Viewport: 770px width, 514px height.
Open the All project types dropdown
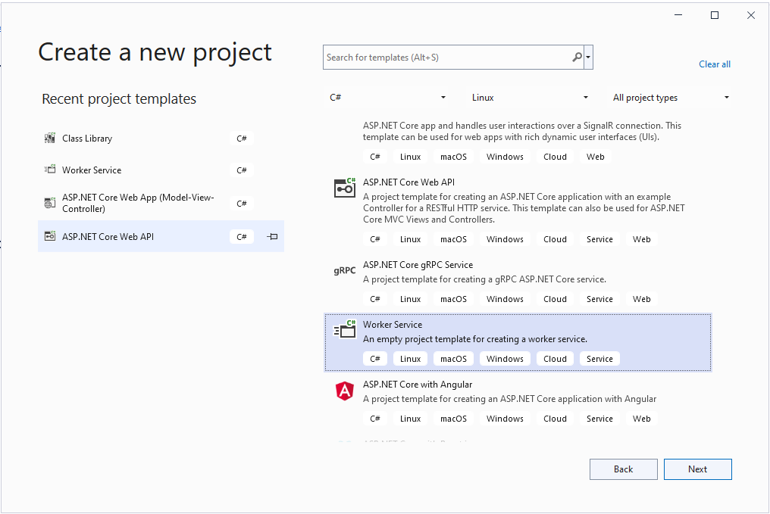pos(670,98)
